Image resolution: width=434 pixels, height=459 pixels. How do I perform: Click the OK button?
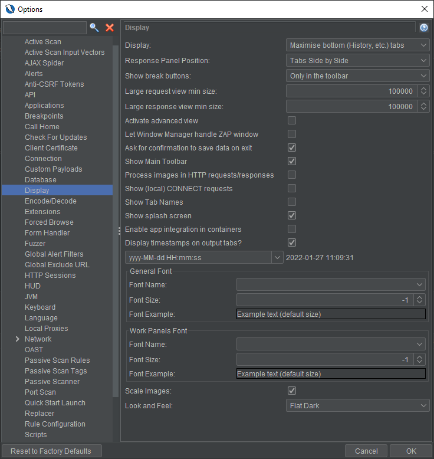click(411, 451)
